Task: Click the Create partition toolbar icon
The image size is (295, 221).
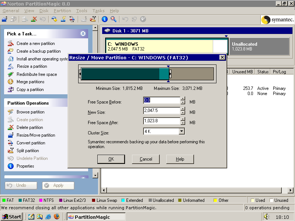Action: (25, 19)
